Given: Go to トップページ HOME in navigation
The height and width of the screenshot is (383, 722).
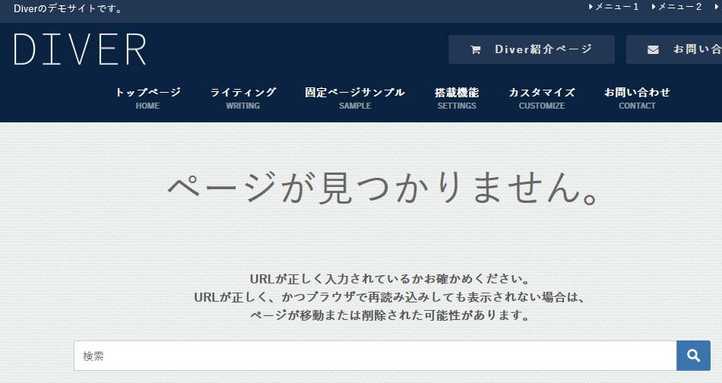Looking at the screenshot, I should [x=147, y=98].
